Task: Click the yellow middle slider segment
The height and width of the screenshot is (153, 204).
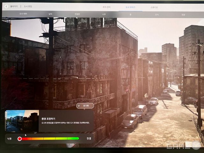Action: pyautogui.click(x=49, y=139)
